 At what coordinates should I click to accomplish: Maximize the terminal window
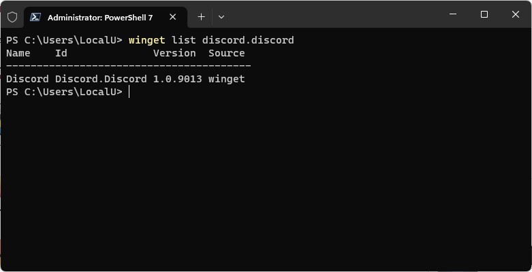[484, 14]
